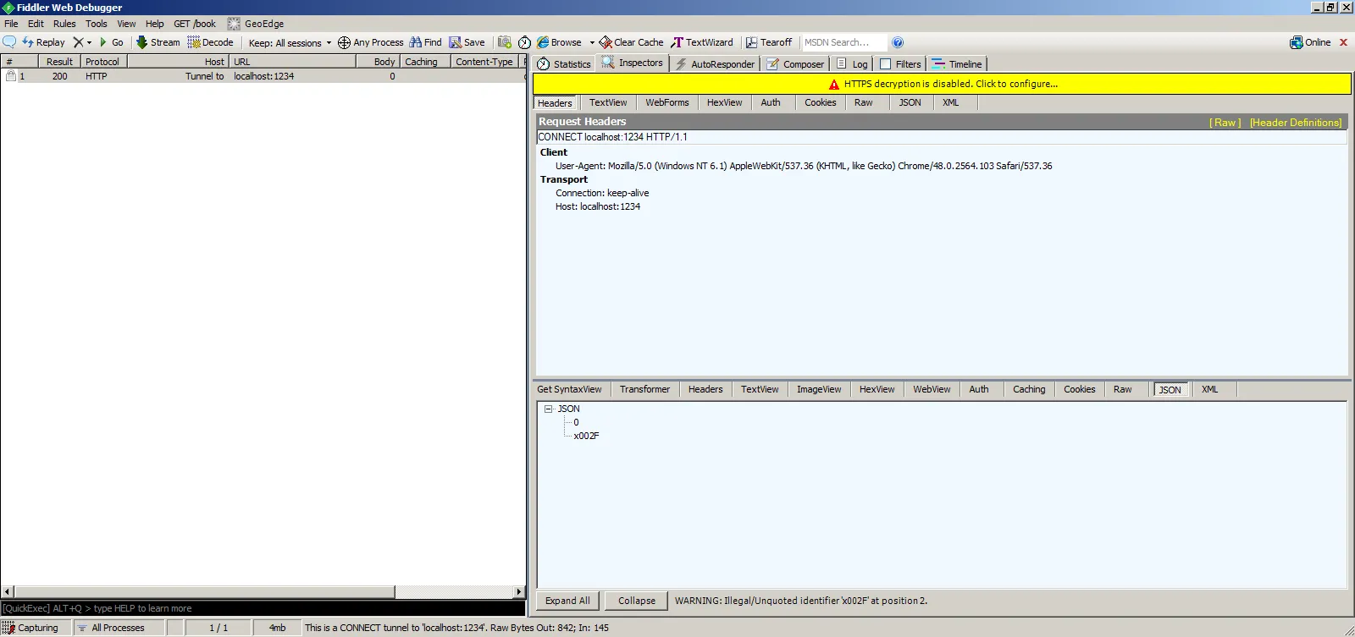The image size is (1355, 637).
Task: Sort sessions by the Content-Type column
Action: (x=484, y=62)
